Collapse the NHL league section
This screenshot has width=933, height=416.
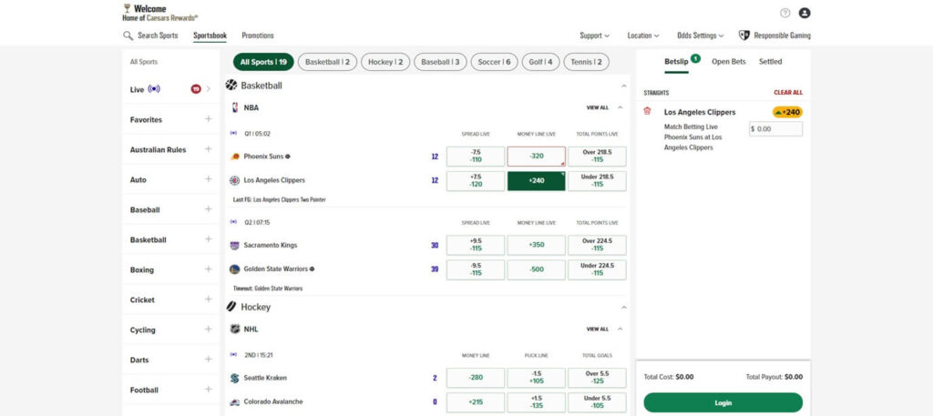[620, 330]
